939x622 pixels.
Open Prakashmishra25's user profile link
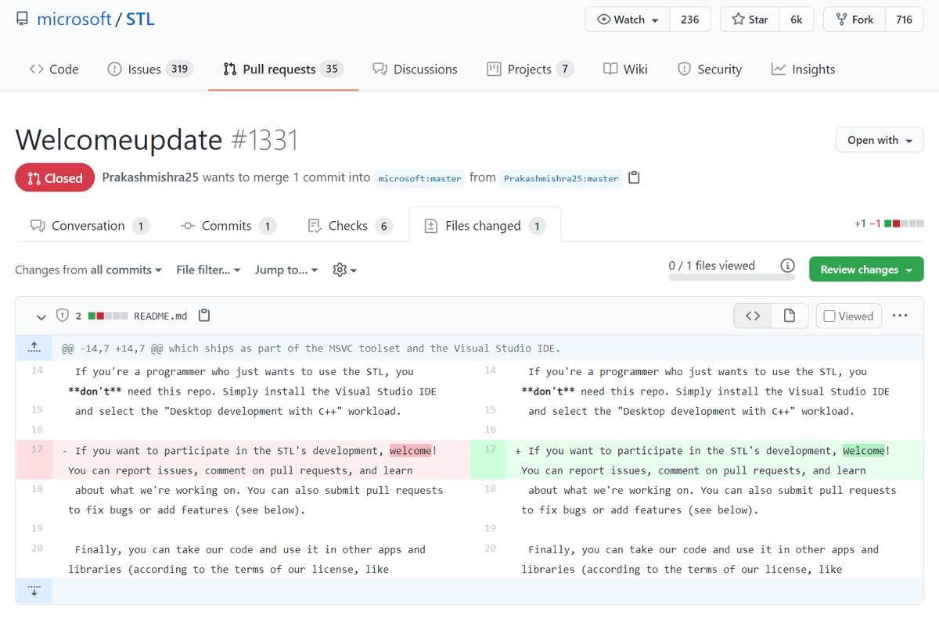150,177
